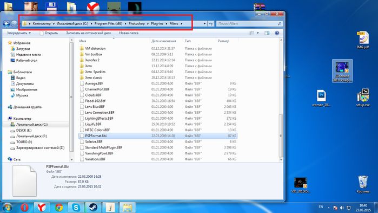
Task: Go to Plug-ins folder in breadcrumb
Action: pos(157,24)
